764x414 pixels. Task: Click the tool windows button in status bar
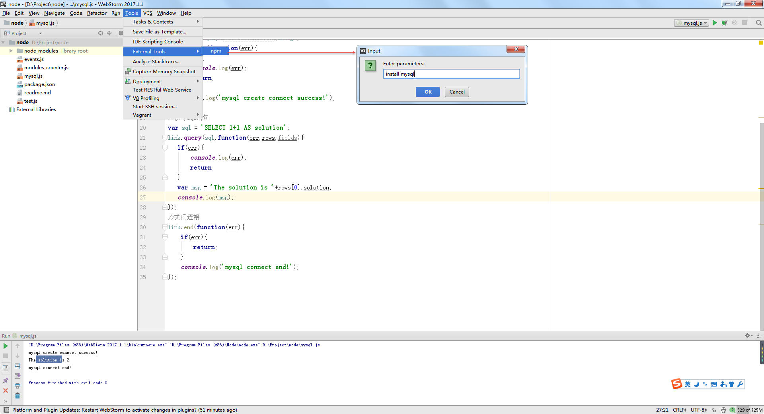[x=6, y=410]
